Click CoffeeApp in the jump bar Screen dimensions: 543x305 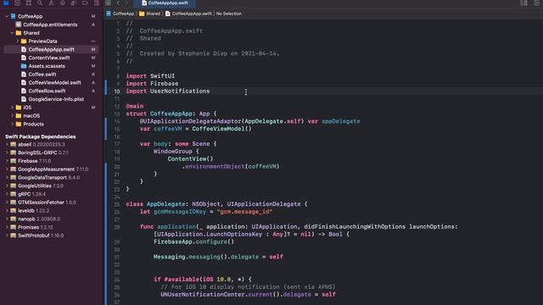coord(120,14)
